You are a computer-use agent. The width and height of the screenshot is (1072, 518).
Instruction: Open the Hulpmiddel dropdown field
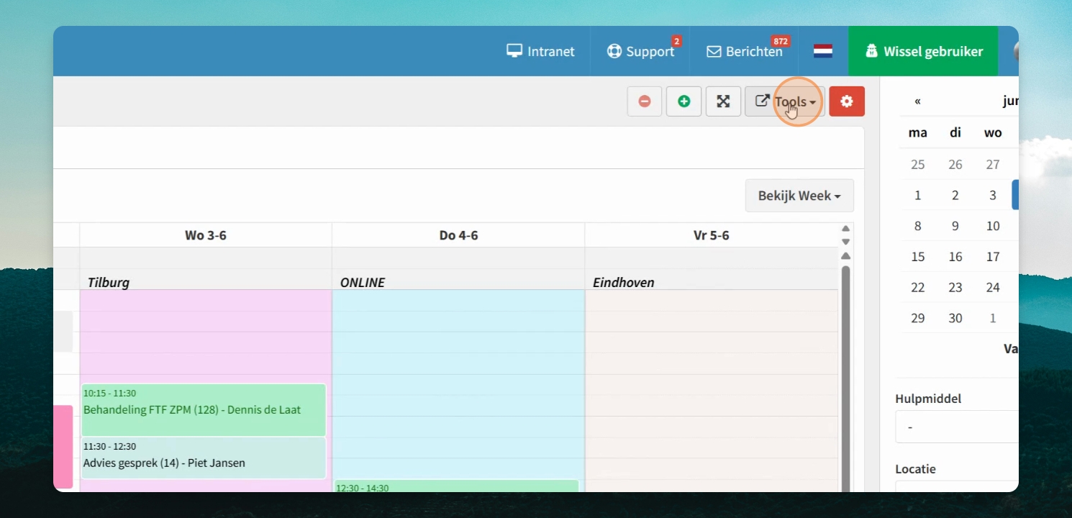click(957, 427)
